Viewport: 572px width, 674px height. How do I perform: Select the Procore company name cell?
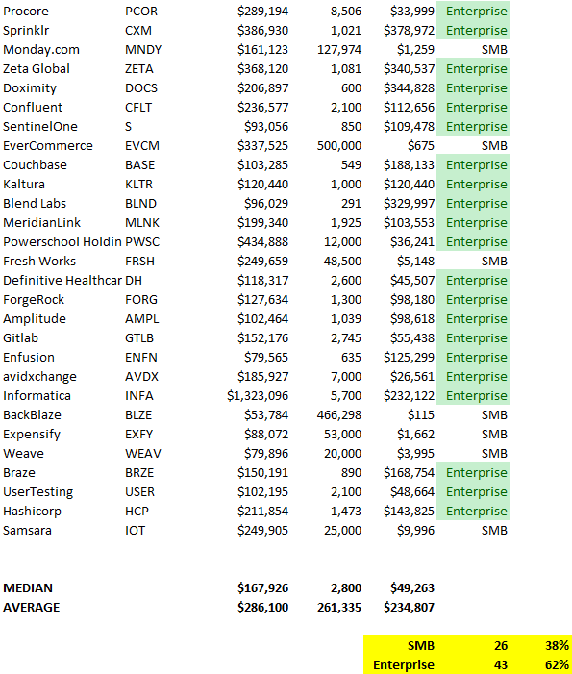coord(26,12)
